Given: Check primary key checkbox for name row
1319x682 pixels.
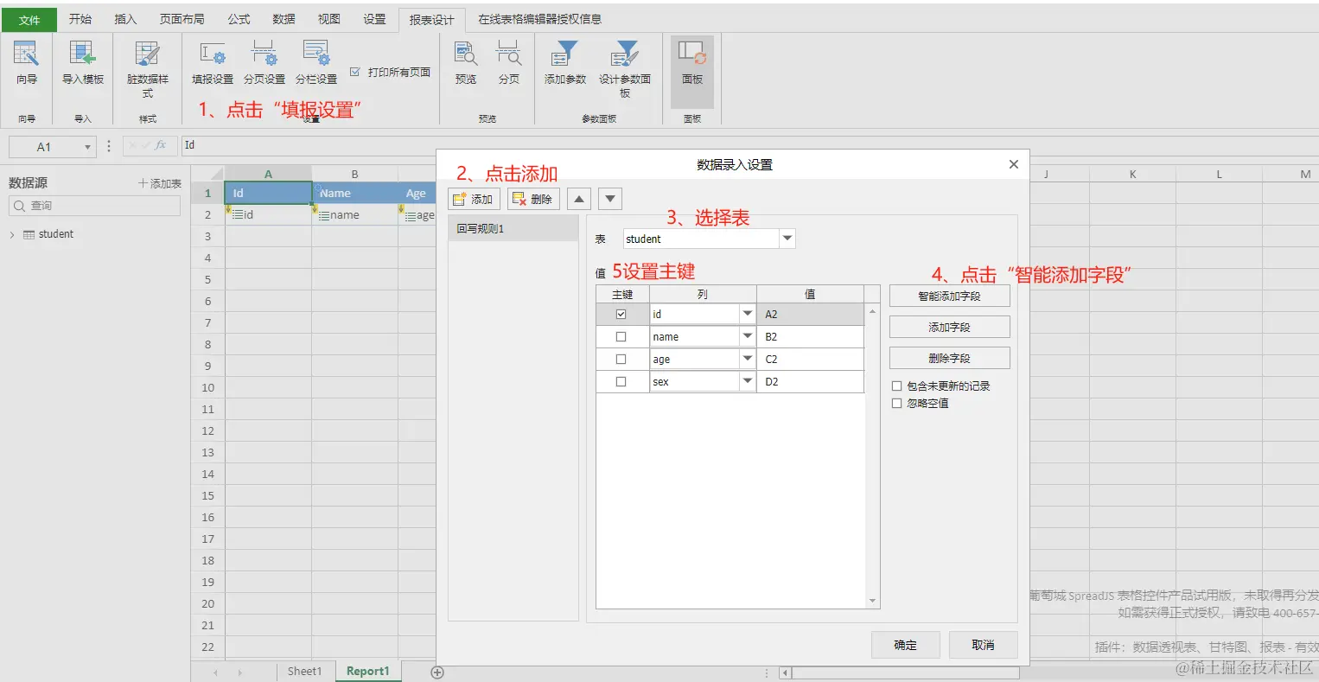Looking at the screenshot, I should tap(621, 336).
